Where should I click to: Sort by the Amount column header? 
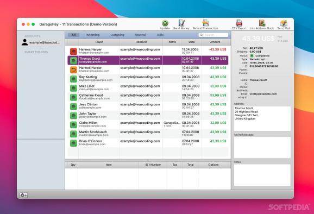[x=215, y=42]
